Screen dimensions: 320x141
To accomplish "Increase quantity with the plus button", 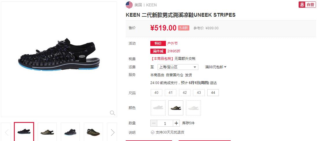I will click(176, 123).
